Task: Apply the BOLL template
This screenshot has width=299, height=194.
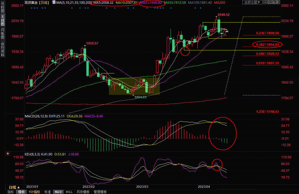Action: pos(69,192)
